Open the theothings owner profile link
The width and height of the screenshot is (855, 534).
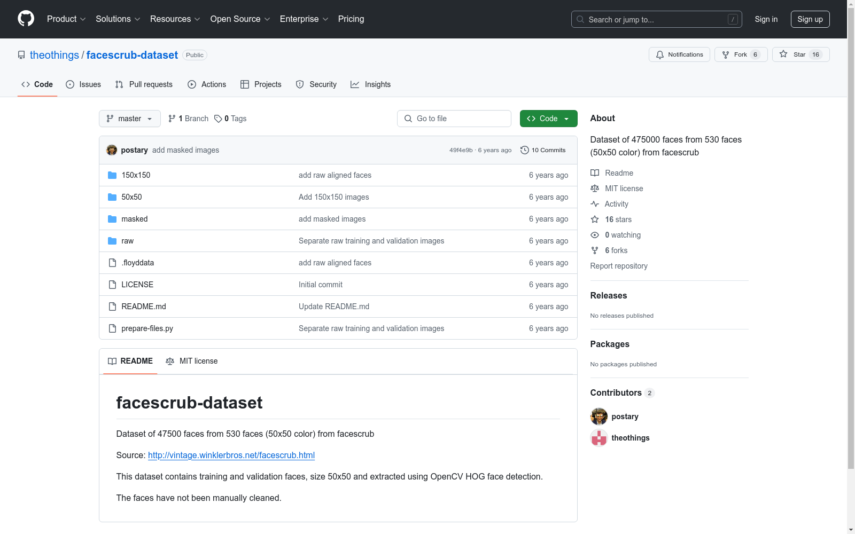[55, 55]
